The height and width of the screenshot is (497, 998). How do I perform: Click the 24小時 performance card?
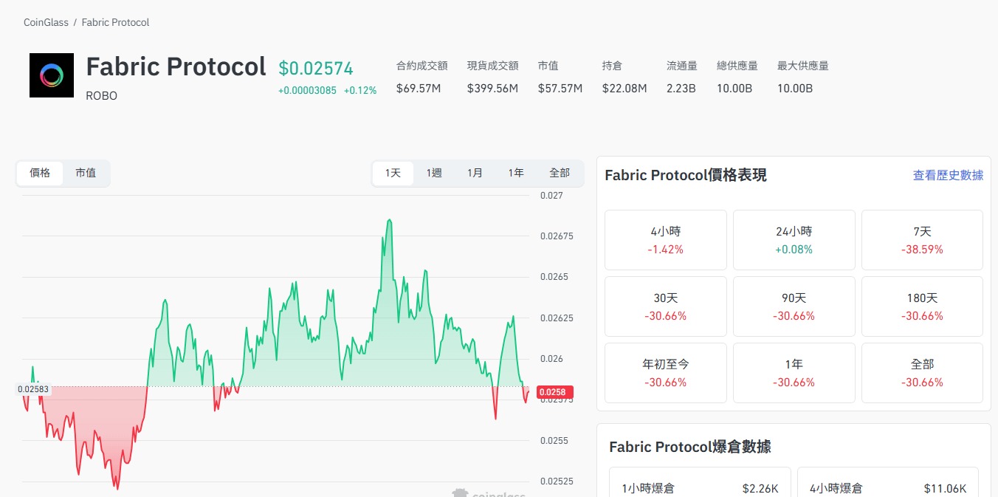pyautogui.click(x=794, y=240)
